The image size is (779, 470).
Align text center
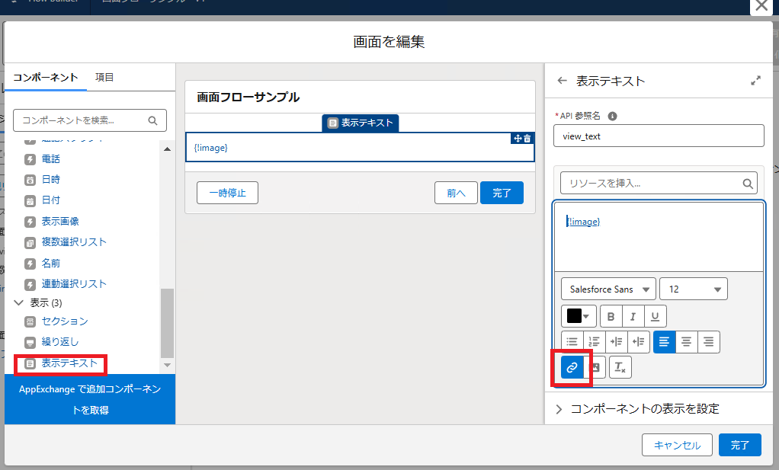(x=687, y=341)
